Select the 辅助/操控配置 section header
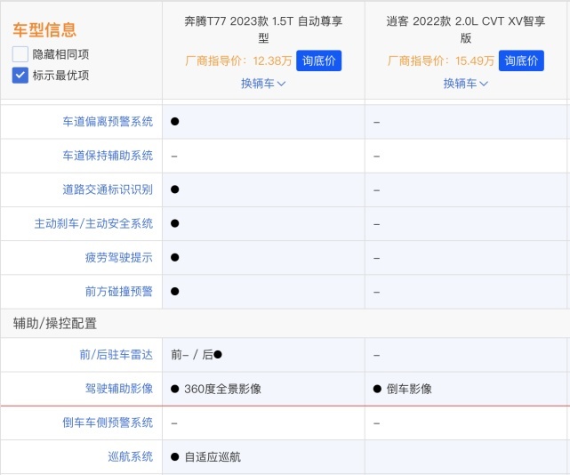The image size is (570, 475). (x=55, y=323)
